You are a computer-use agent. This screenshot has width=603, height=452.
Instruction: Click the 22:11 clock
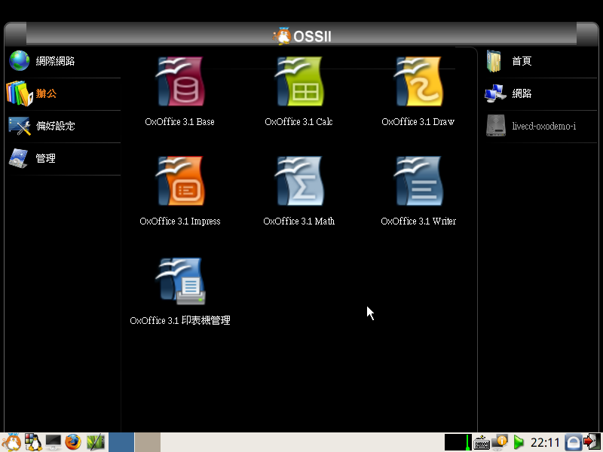[x=545, y=442]
